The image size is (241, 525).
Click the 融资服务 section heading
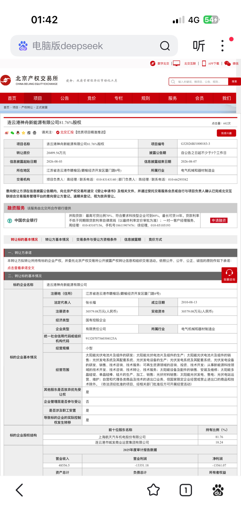16,208
